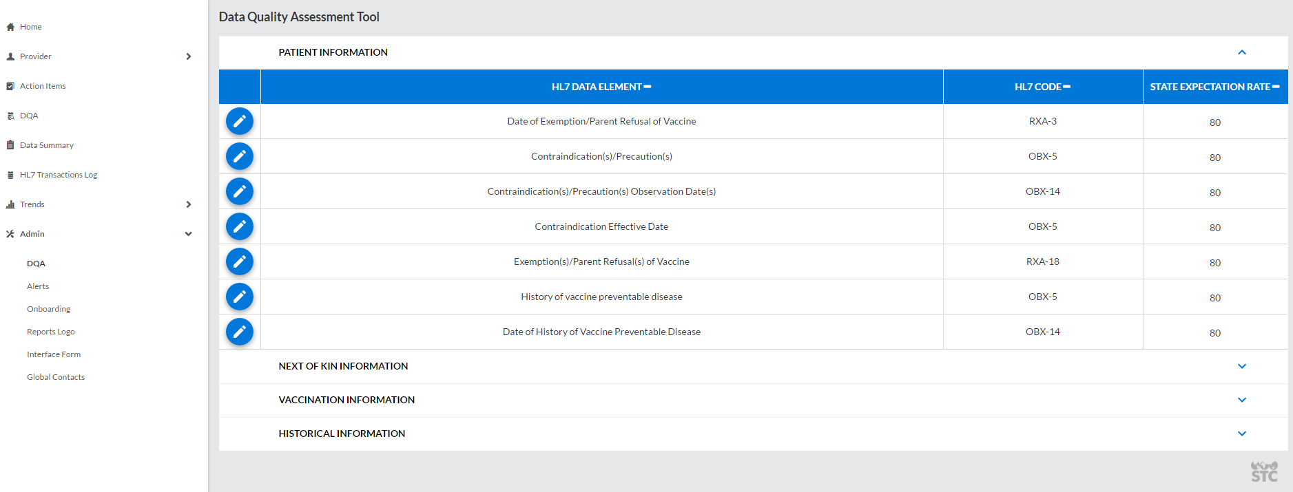This screenshot has height=492, width=1293.
Task: Click 'Exemption(s)/Parent Refusal(s) of Vaccine' text
Action: coord(601,261)
